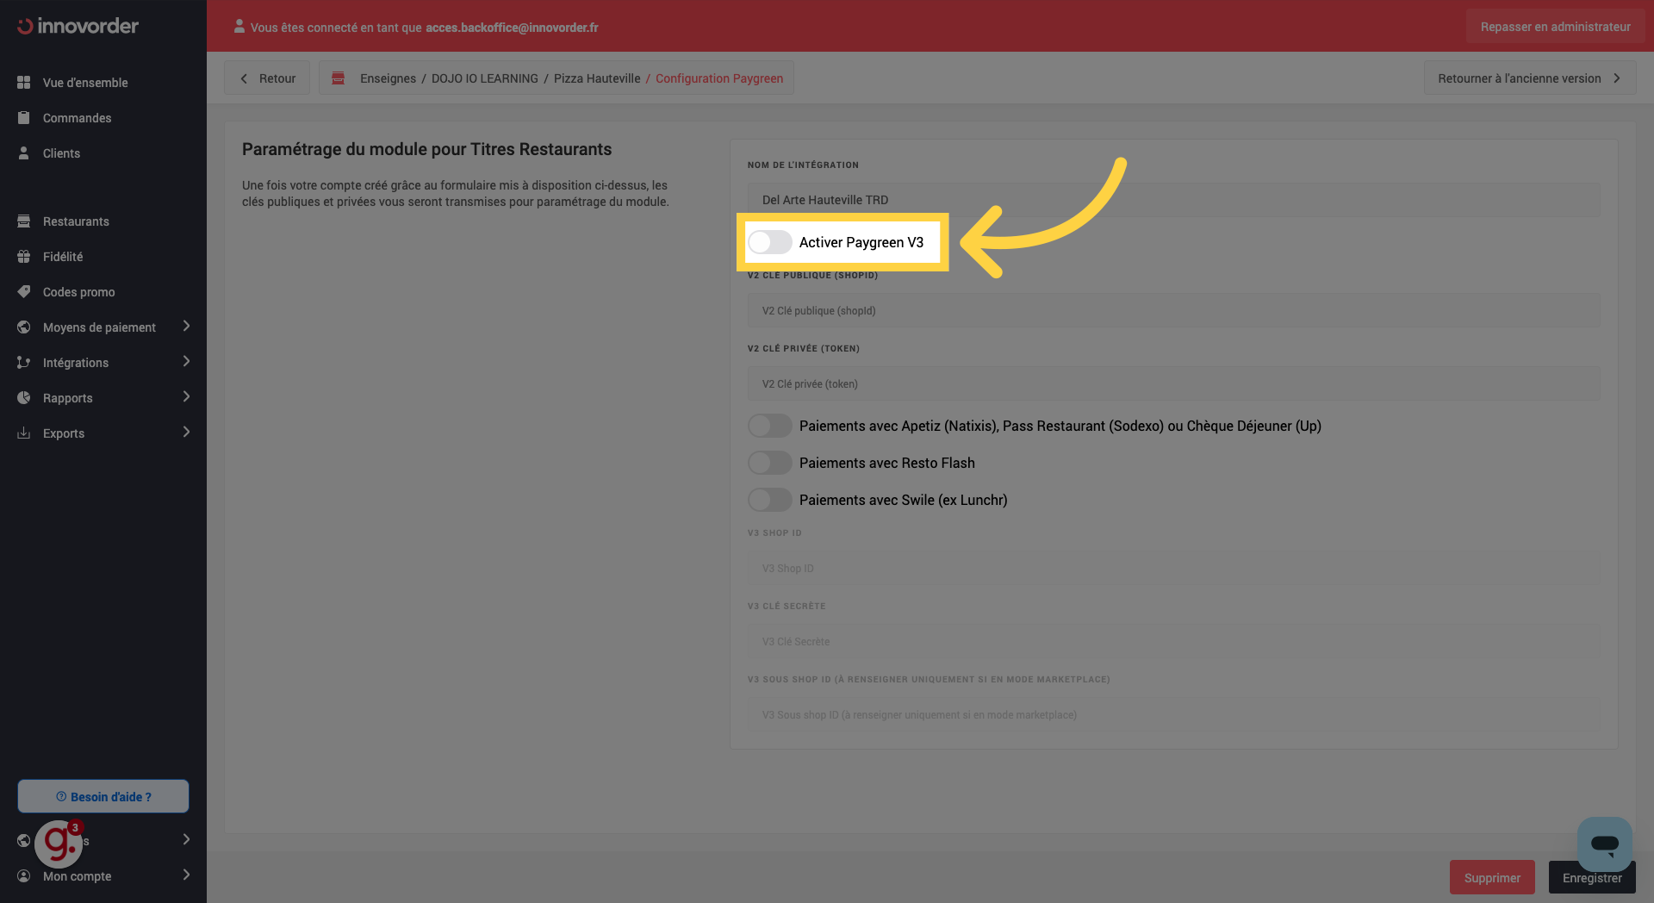1654x903 pixels.
Task: Go to Clients in the sidebar
Action: (x=61, y=153)
